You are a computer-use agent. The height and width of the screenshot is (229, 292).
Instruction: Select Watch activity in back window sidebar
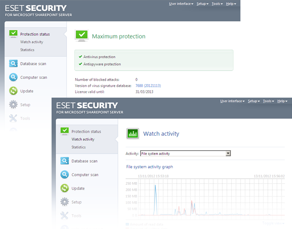(31, 42)
